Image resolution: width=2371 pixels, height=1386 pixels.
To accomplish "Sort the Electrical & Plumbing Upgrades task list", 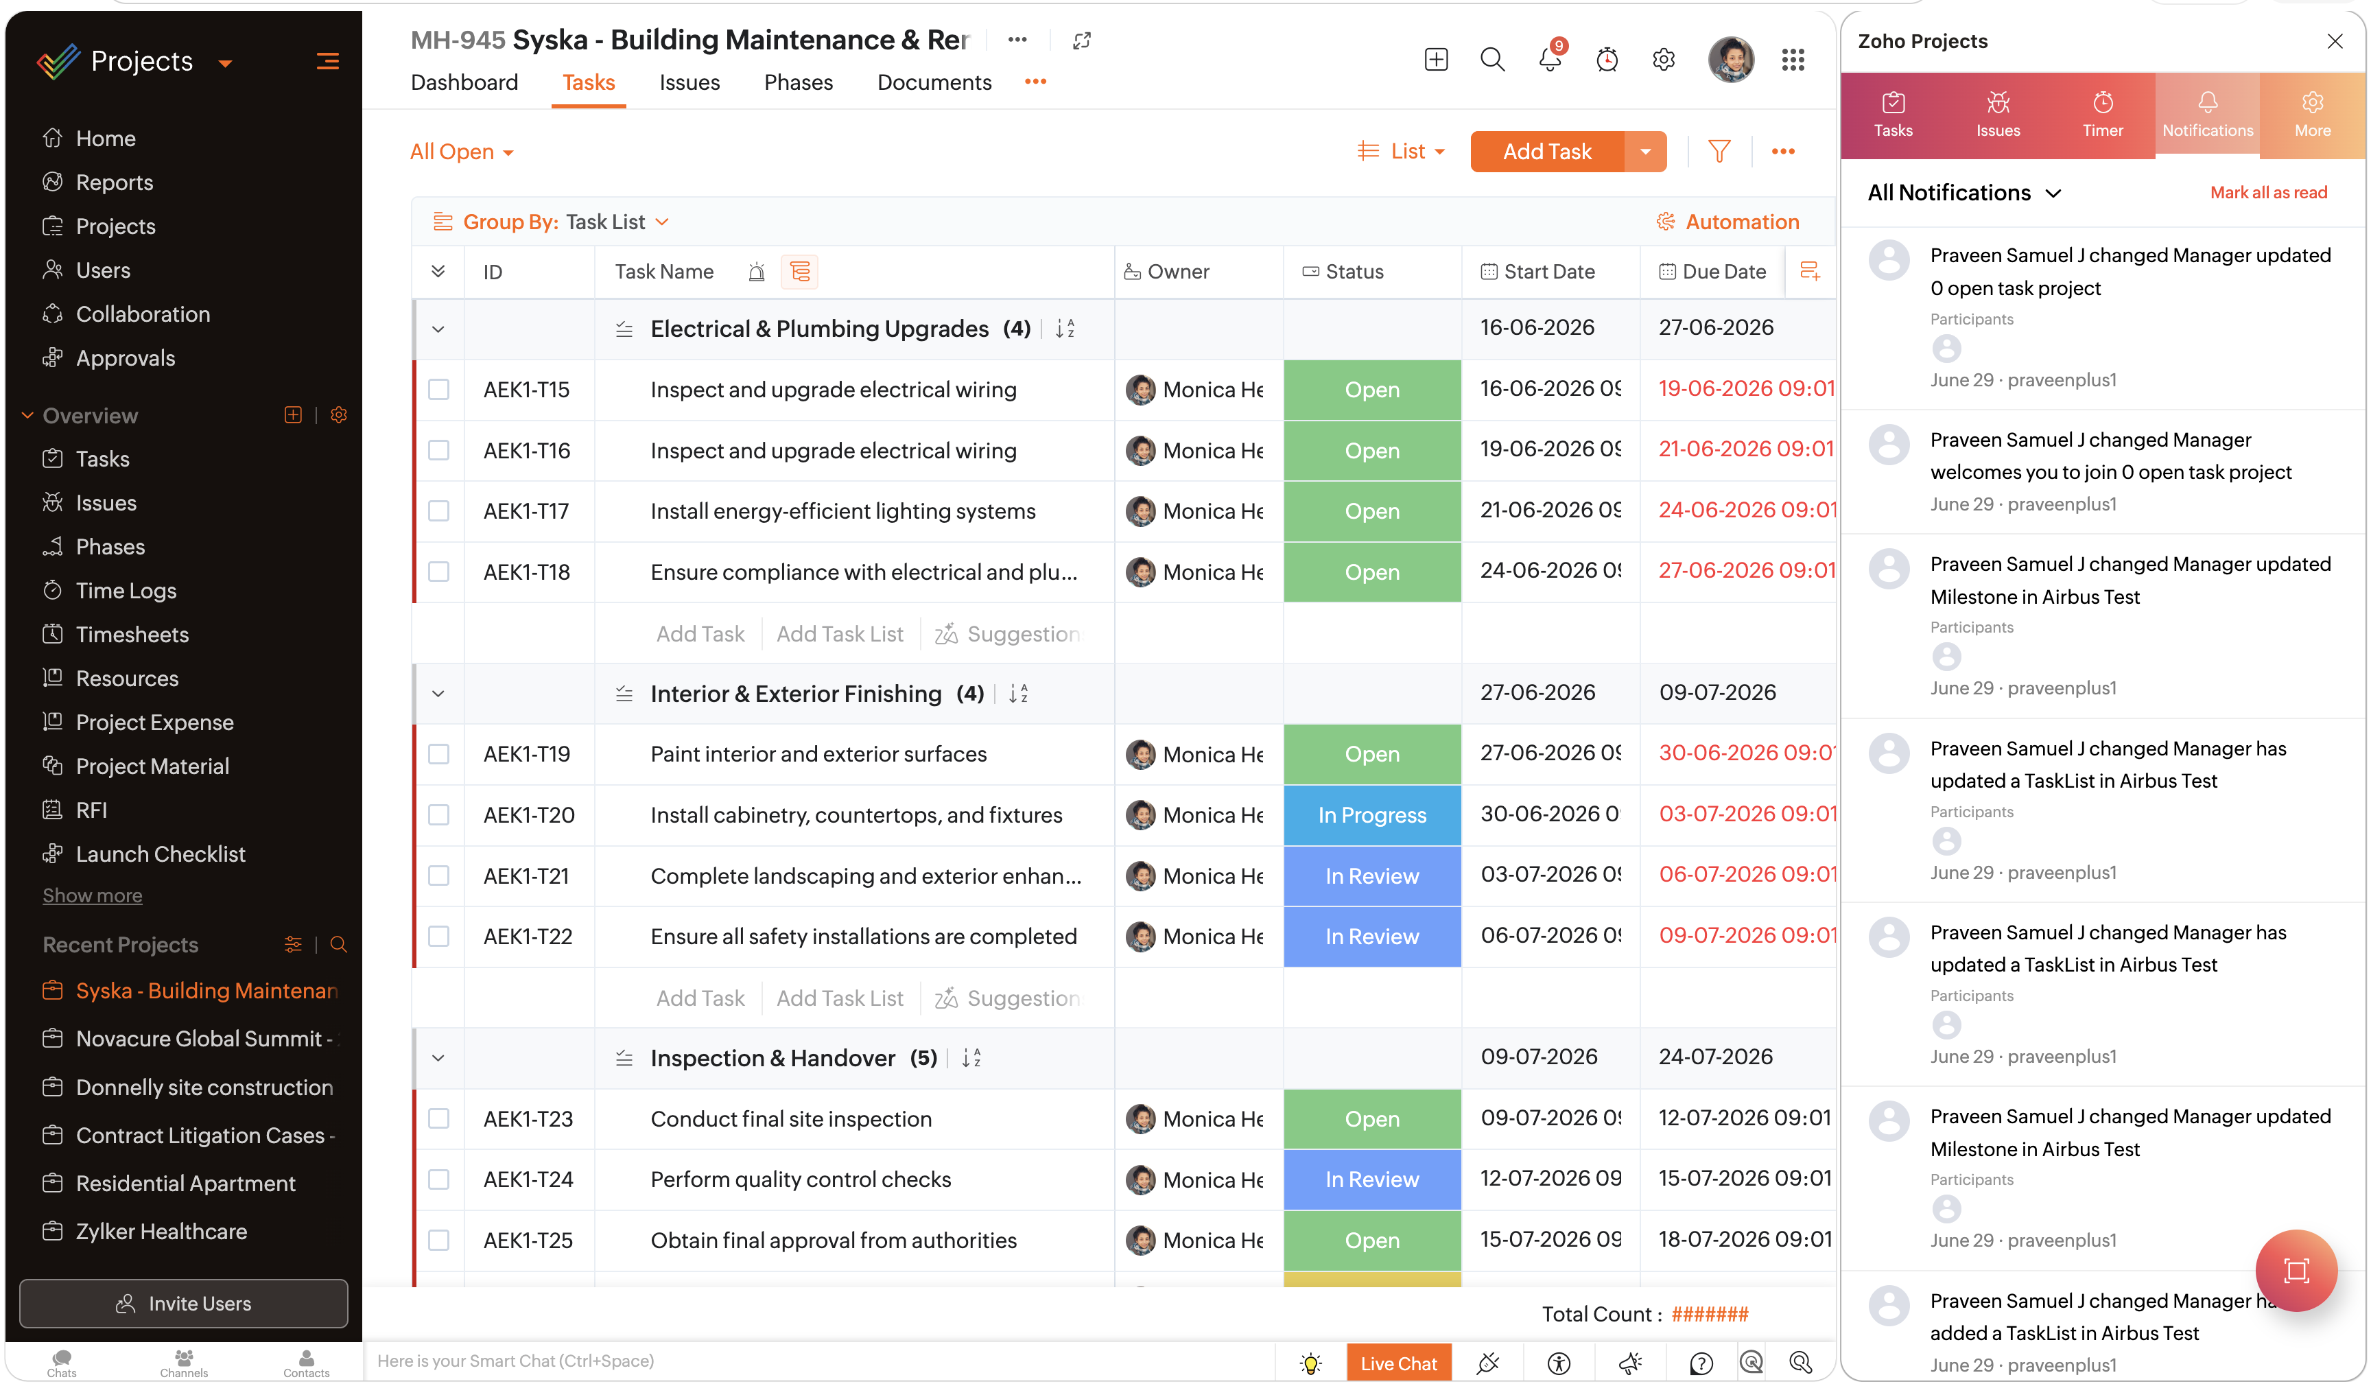I will [1065, 329].
